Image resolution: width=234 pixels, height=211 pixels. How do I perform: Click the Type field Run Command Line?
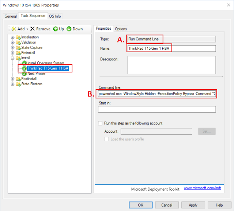[x=171, y=39]
